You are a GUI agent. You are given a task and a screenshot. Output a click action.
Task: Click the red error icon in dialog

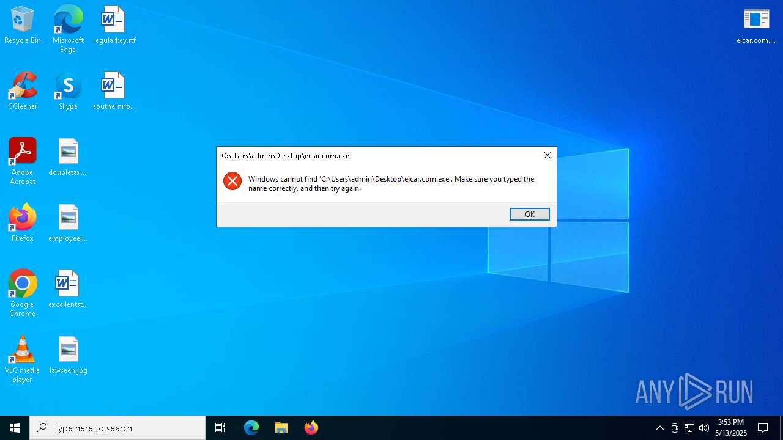point(232,180)
